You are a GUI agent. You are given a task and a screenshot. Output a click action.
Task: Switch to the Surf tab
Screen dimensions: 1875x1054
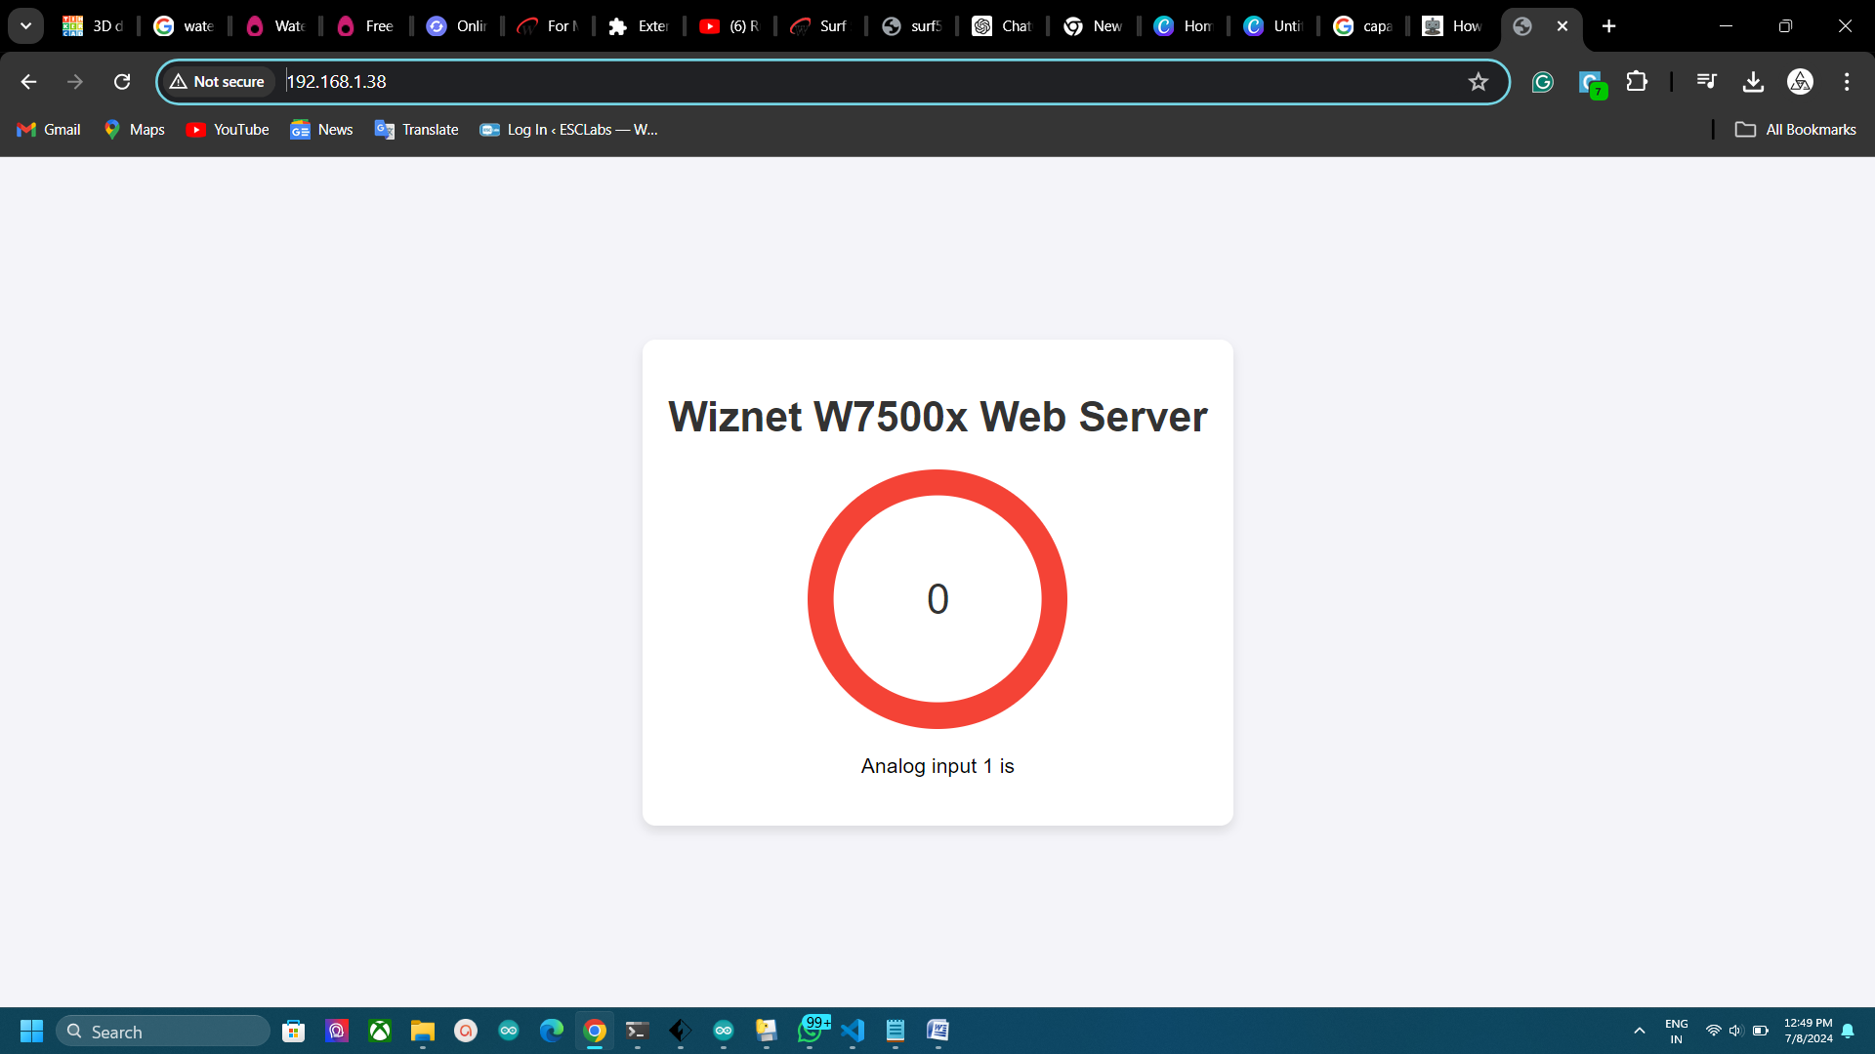[x=819, y=26]
